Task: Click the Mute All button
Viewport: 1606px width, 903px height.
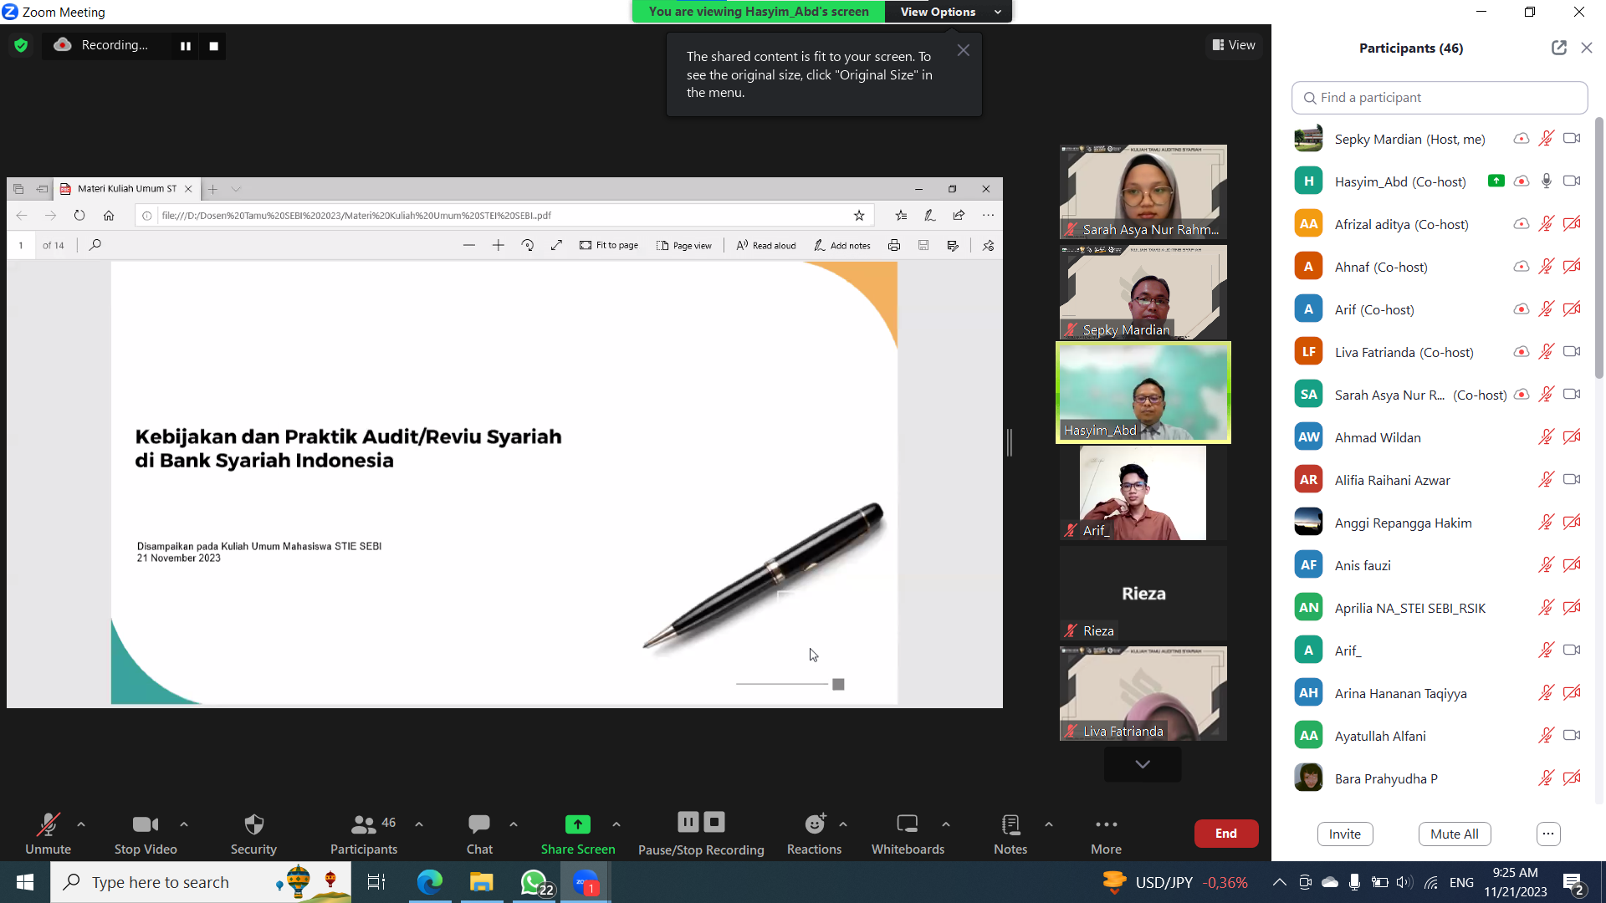Action: coord(1454,834)
